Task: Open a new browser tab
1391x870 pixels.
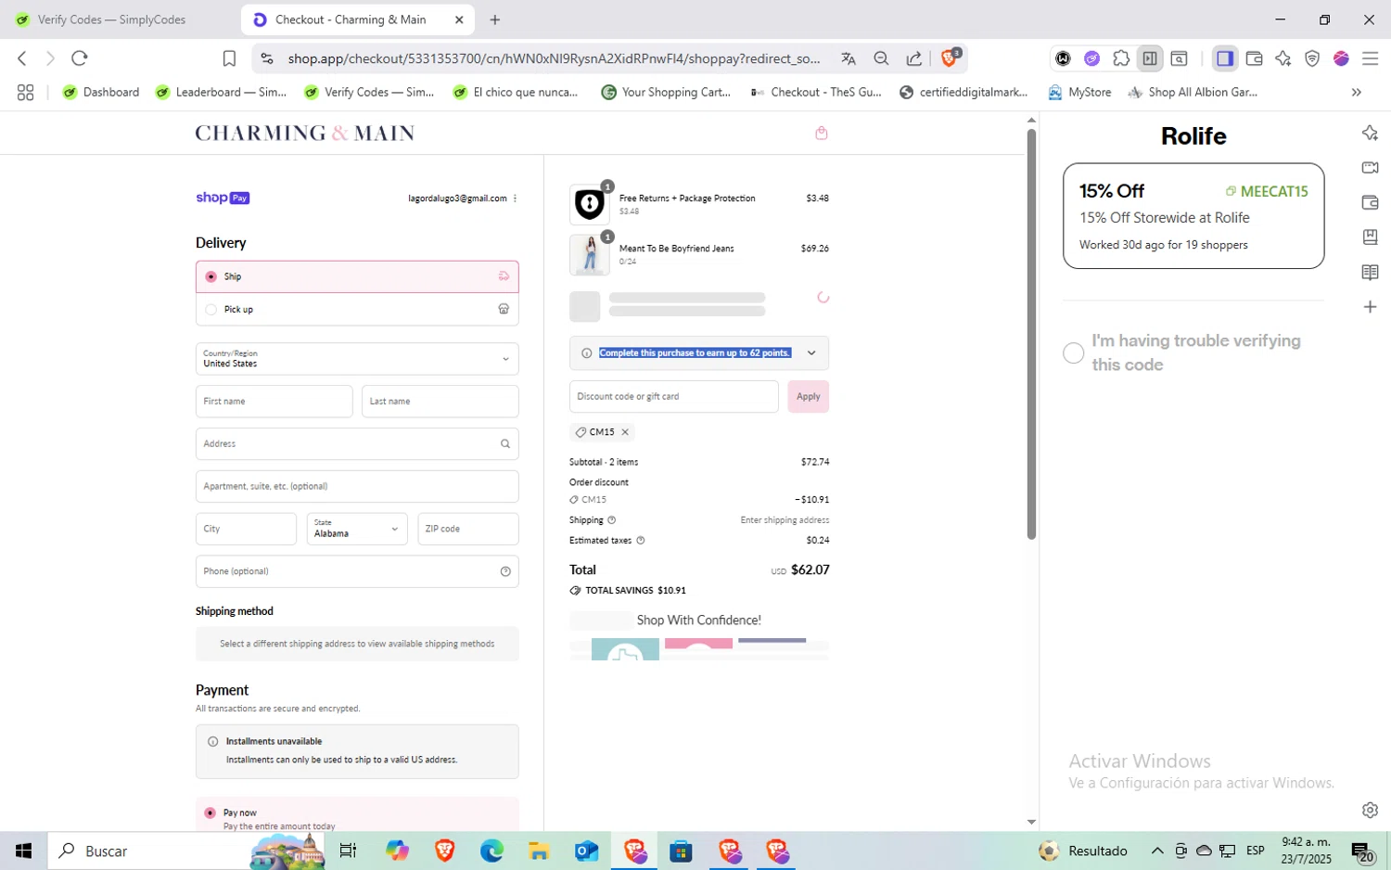Action: coord(495,19)
